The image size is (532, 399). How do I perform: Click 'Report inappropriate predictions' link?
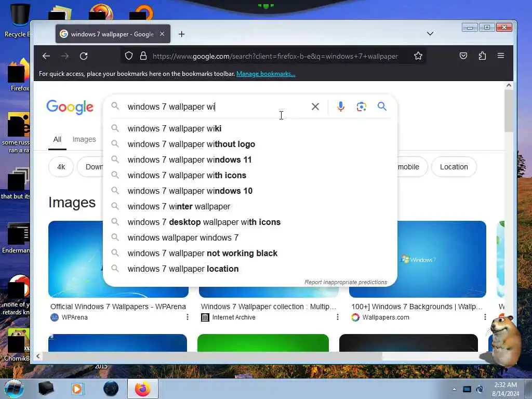coord(345,282)
